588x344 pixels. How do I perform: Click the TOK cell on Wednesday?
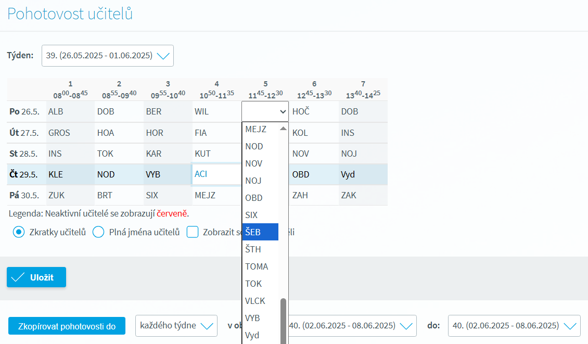click(x=119, y=154)
